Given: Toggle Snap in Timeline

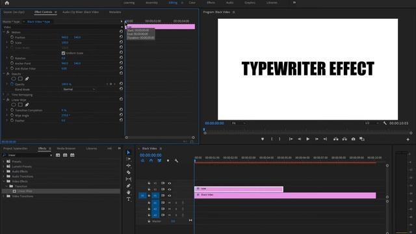Looking at the screenshot, I should click(x=151, y=161).
